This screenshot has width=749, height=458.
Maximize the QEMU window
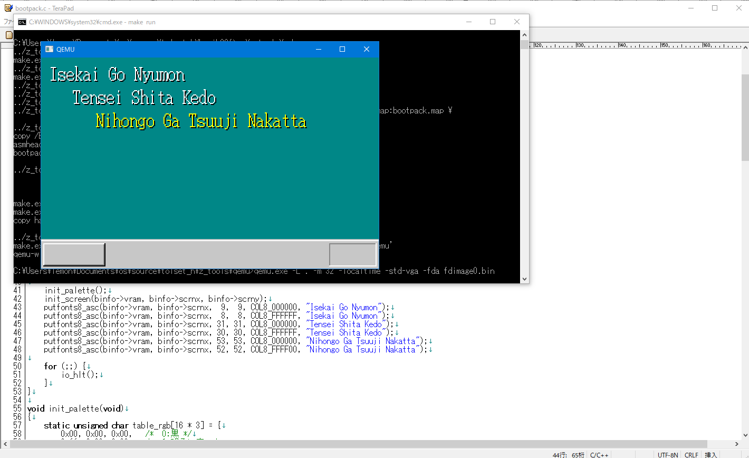(x=342, y=49)
